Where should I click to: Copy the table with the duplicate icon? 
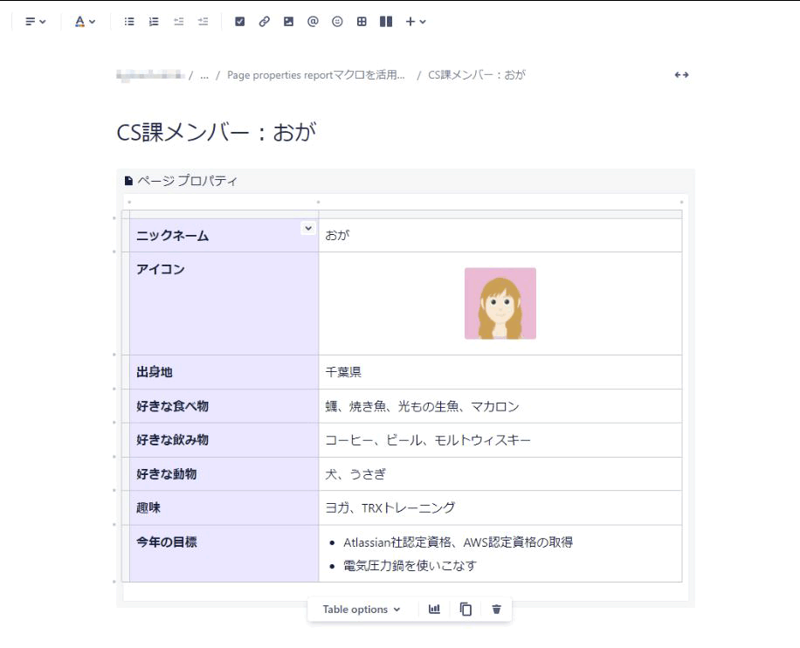point(465,609)
